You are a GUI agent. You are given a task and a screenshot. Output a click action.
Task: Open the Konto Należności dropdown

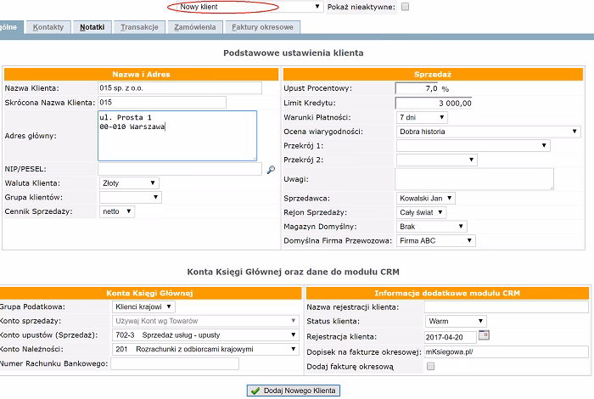pos(205,349)
